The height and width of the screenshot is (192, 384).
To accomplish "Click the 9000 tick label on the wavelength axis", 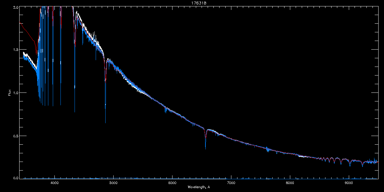I will (x=349, y=183).
